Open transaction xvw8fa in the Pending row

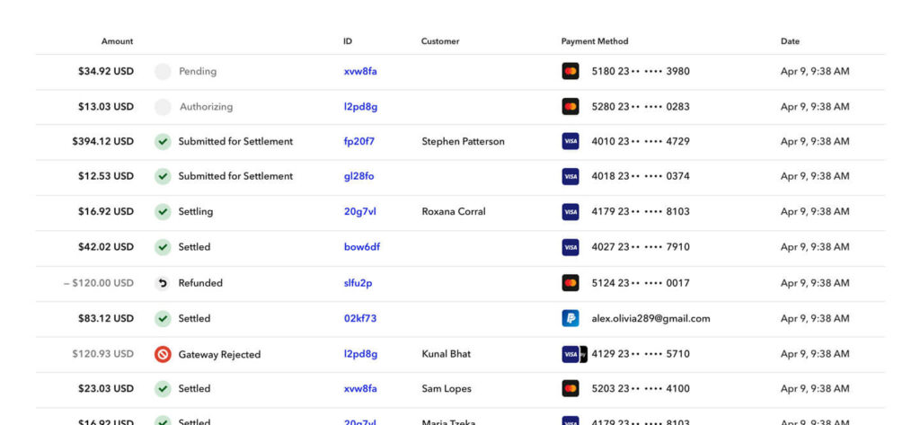360,72
